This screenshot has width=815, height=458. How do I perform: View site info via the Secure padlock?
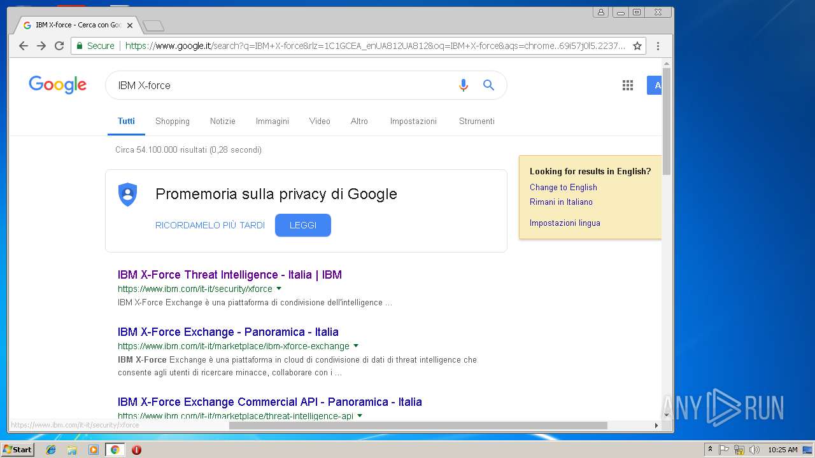(96, 46)
